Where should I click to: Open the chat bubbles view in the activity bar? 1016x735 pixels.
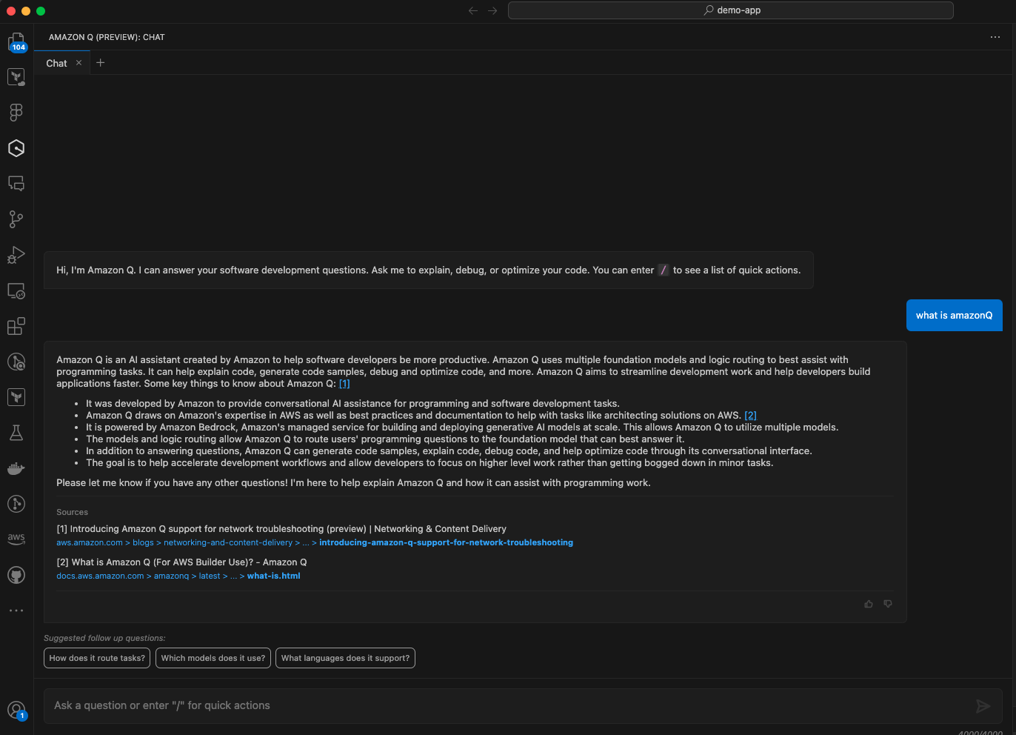click(x=16, y=184)
